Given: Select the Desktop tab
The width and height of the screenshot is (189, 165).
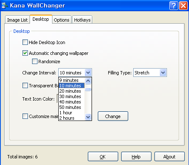Looking at the screenshot, I should click(41, 19).
